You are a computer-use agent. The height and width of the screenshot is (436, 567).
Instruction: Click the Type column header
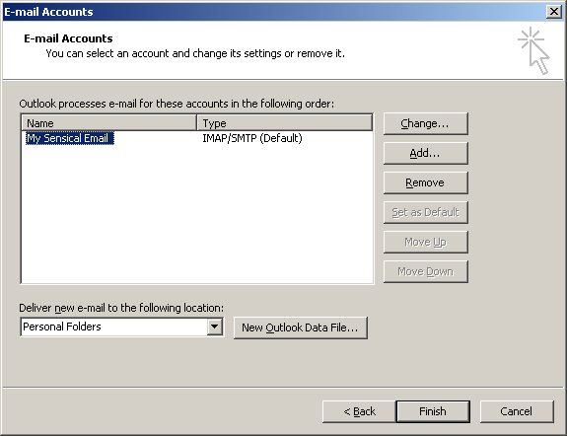285,122
